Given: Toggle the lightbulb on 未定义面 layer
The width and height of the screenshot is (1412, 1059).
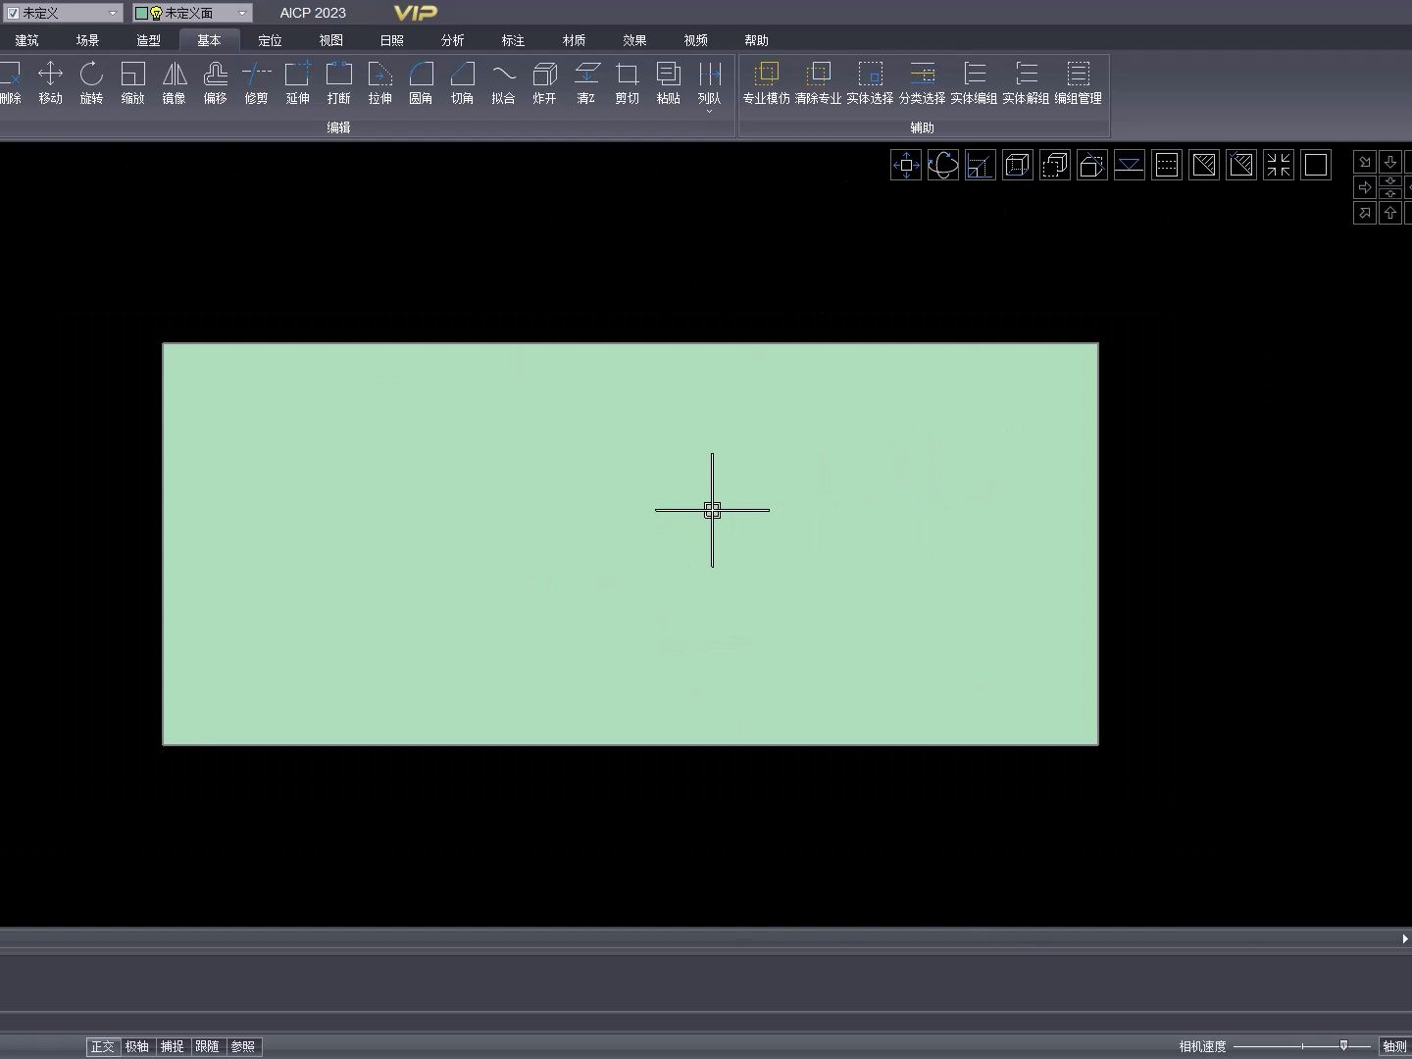Looking at the screenshot, I should pos(156,13).
